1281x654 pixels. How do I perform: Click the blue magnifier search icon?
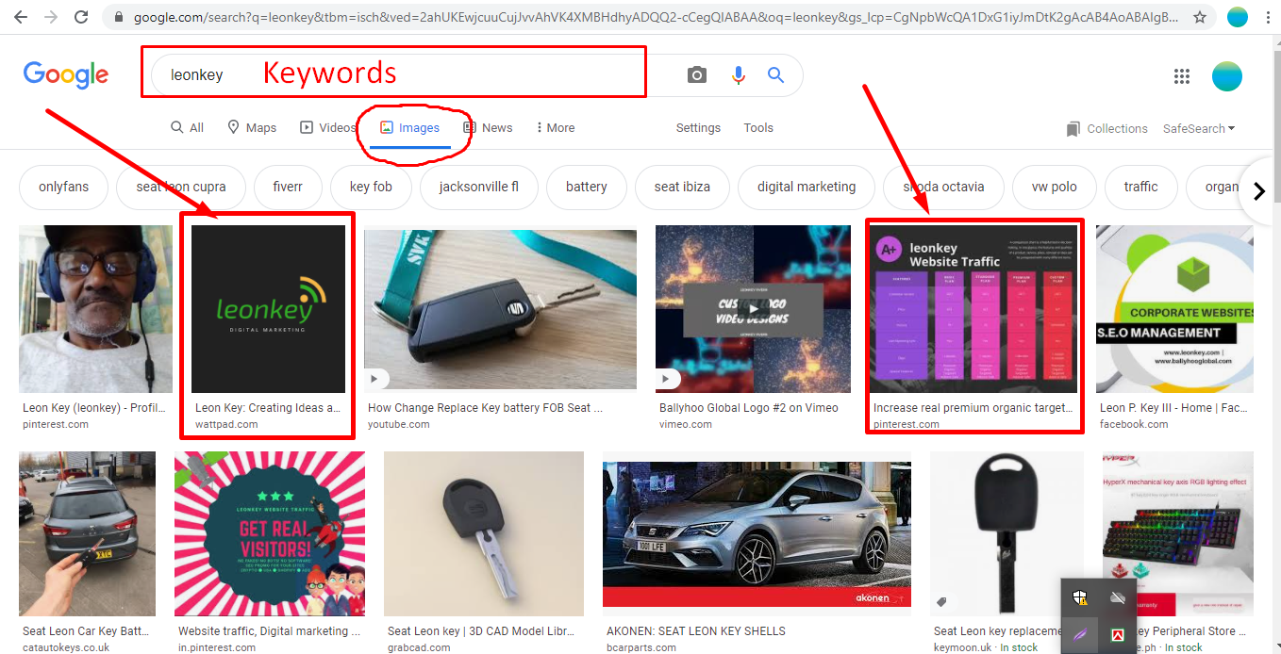(x=775, y=75)
